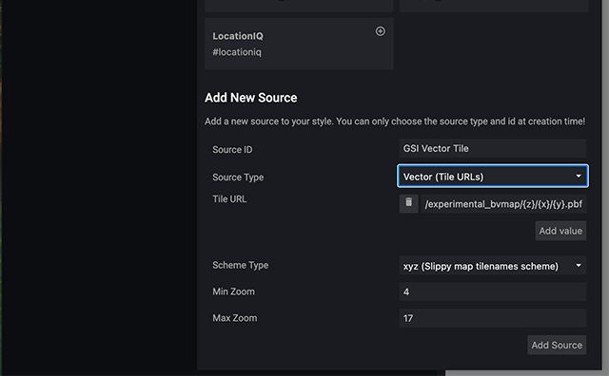Screen dimensions: 609x376
Task: Click the Scheme Type label
Action: [240, 265]
